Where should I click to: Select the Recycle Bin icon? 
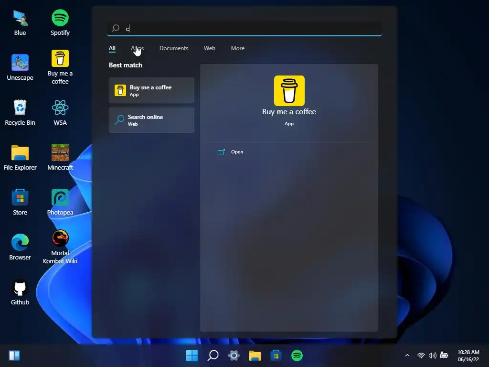20,112
